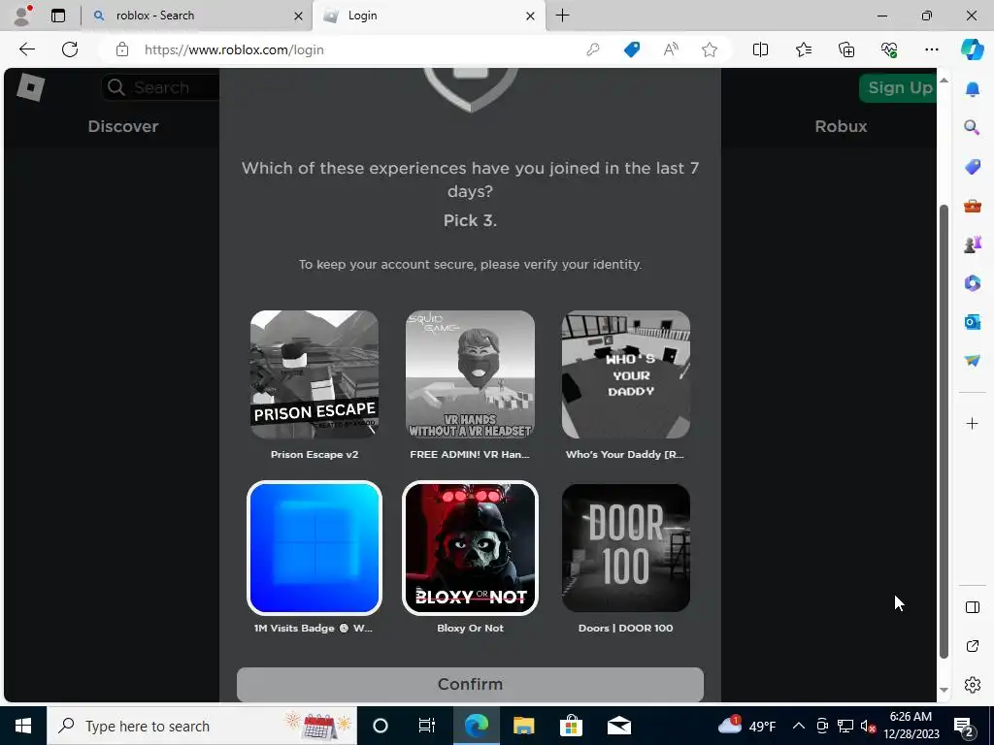Screen dimensions: 994x745
Task: Open the weather 49°F widget
Action: (746, 726)
